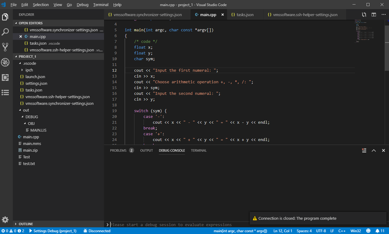Viewport: 389px width, 234px height.
Task: Click the Split Editor icon
Action: coord(372,15)
